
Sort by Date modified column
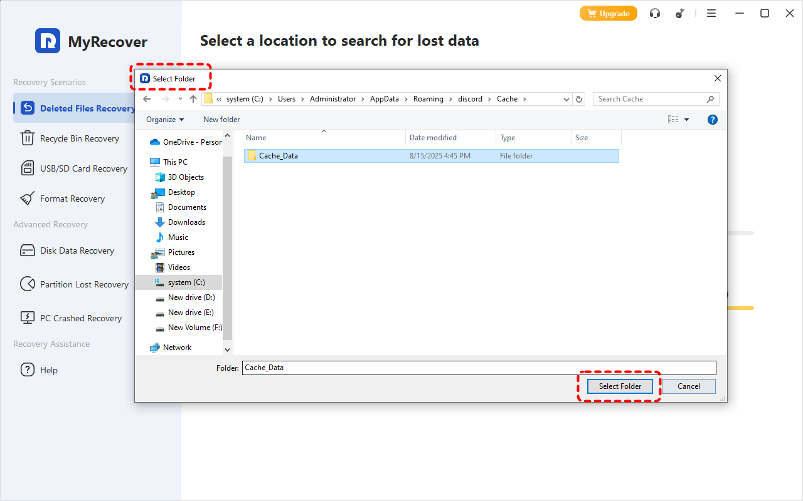[x=450, y=138]
